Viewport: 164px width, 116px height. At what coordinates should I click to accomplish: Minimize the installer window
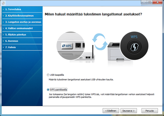tap(142, 2)
